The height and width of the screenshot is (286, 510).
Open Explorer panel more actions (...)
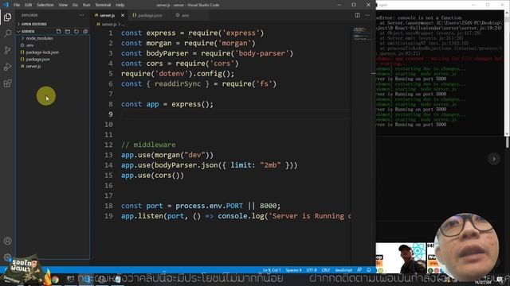coord(81,15)
